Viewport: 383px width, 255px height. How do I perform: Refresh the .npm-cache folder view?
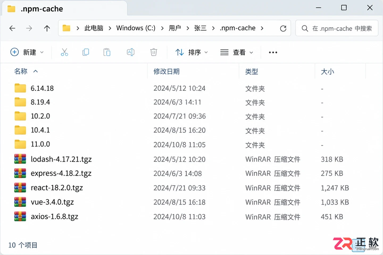click(x=283, y=28)
